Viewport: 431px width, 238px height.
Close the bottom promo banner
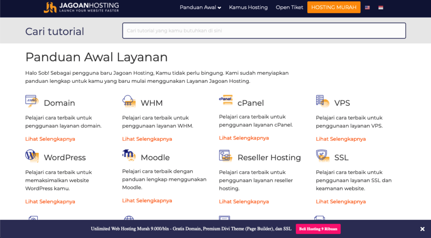pos(423,229)
